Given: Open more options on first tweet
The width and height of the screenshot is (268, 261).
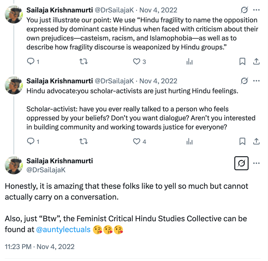Looking at the screenshot, I should pyautogui.click(x=256, y=10).
